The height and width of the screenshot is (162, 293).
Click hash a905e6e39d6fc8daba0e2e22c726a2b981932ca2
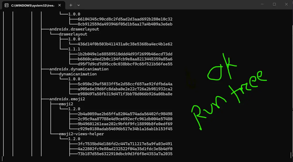click(125, 89)
